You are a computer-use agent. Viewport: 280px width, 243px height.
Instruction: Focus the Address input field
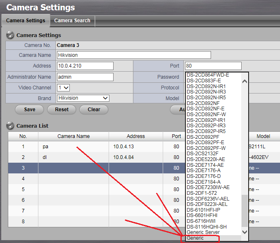click(85, 66)
